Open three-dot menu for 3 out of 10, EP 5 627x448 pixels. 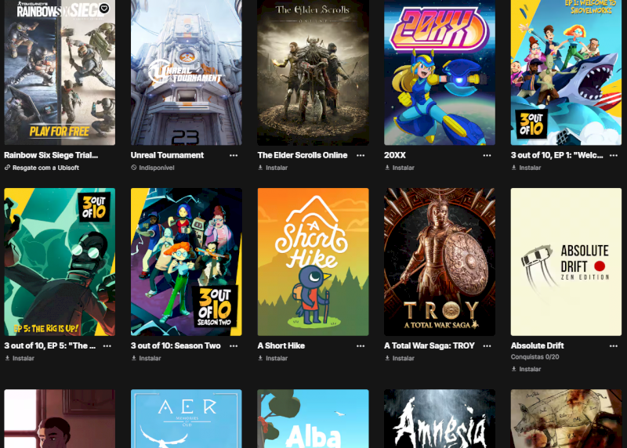click(x=107, y=346)
